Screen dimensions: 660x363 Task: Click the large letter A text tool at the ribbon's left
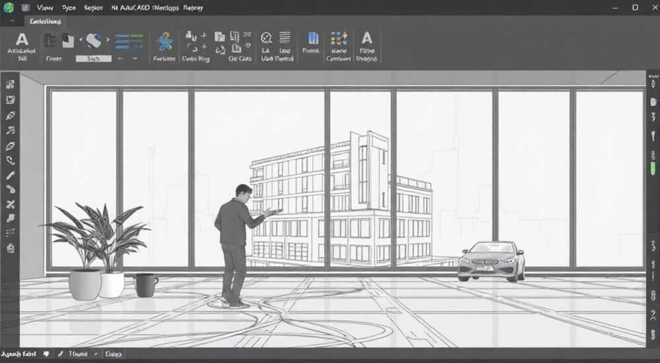click(22, 40)
